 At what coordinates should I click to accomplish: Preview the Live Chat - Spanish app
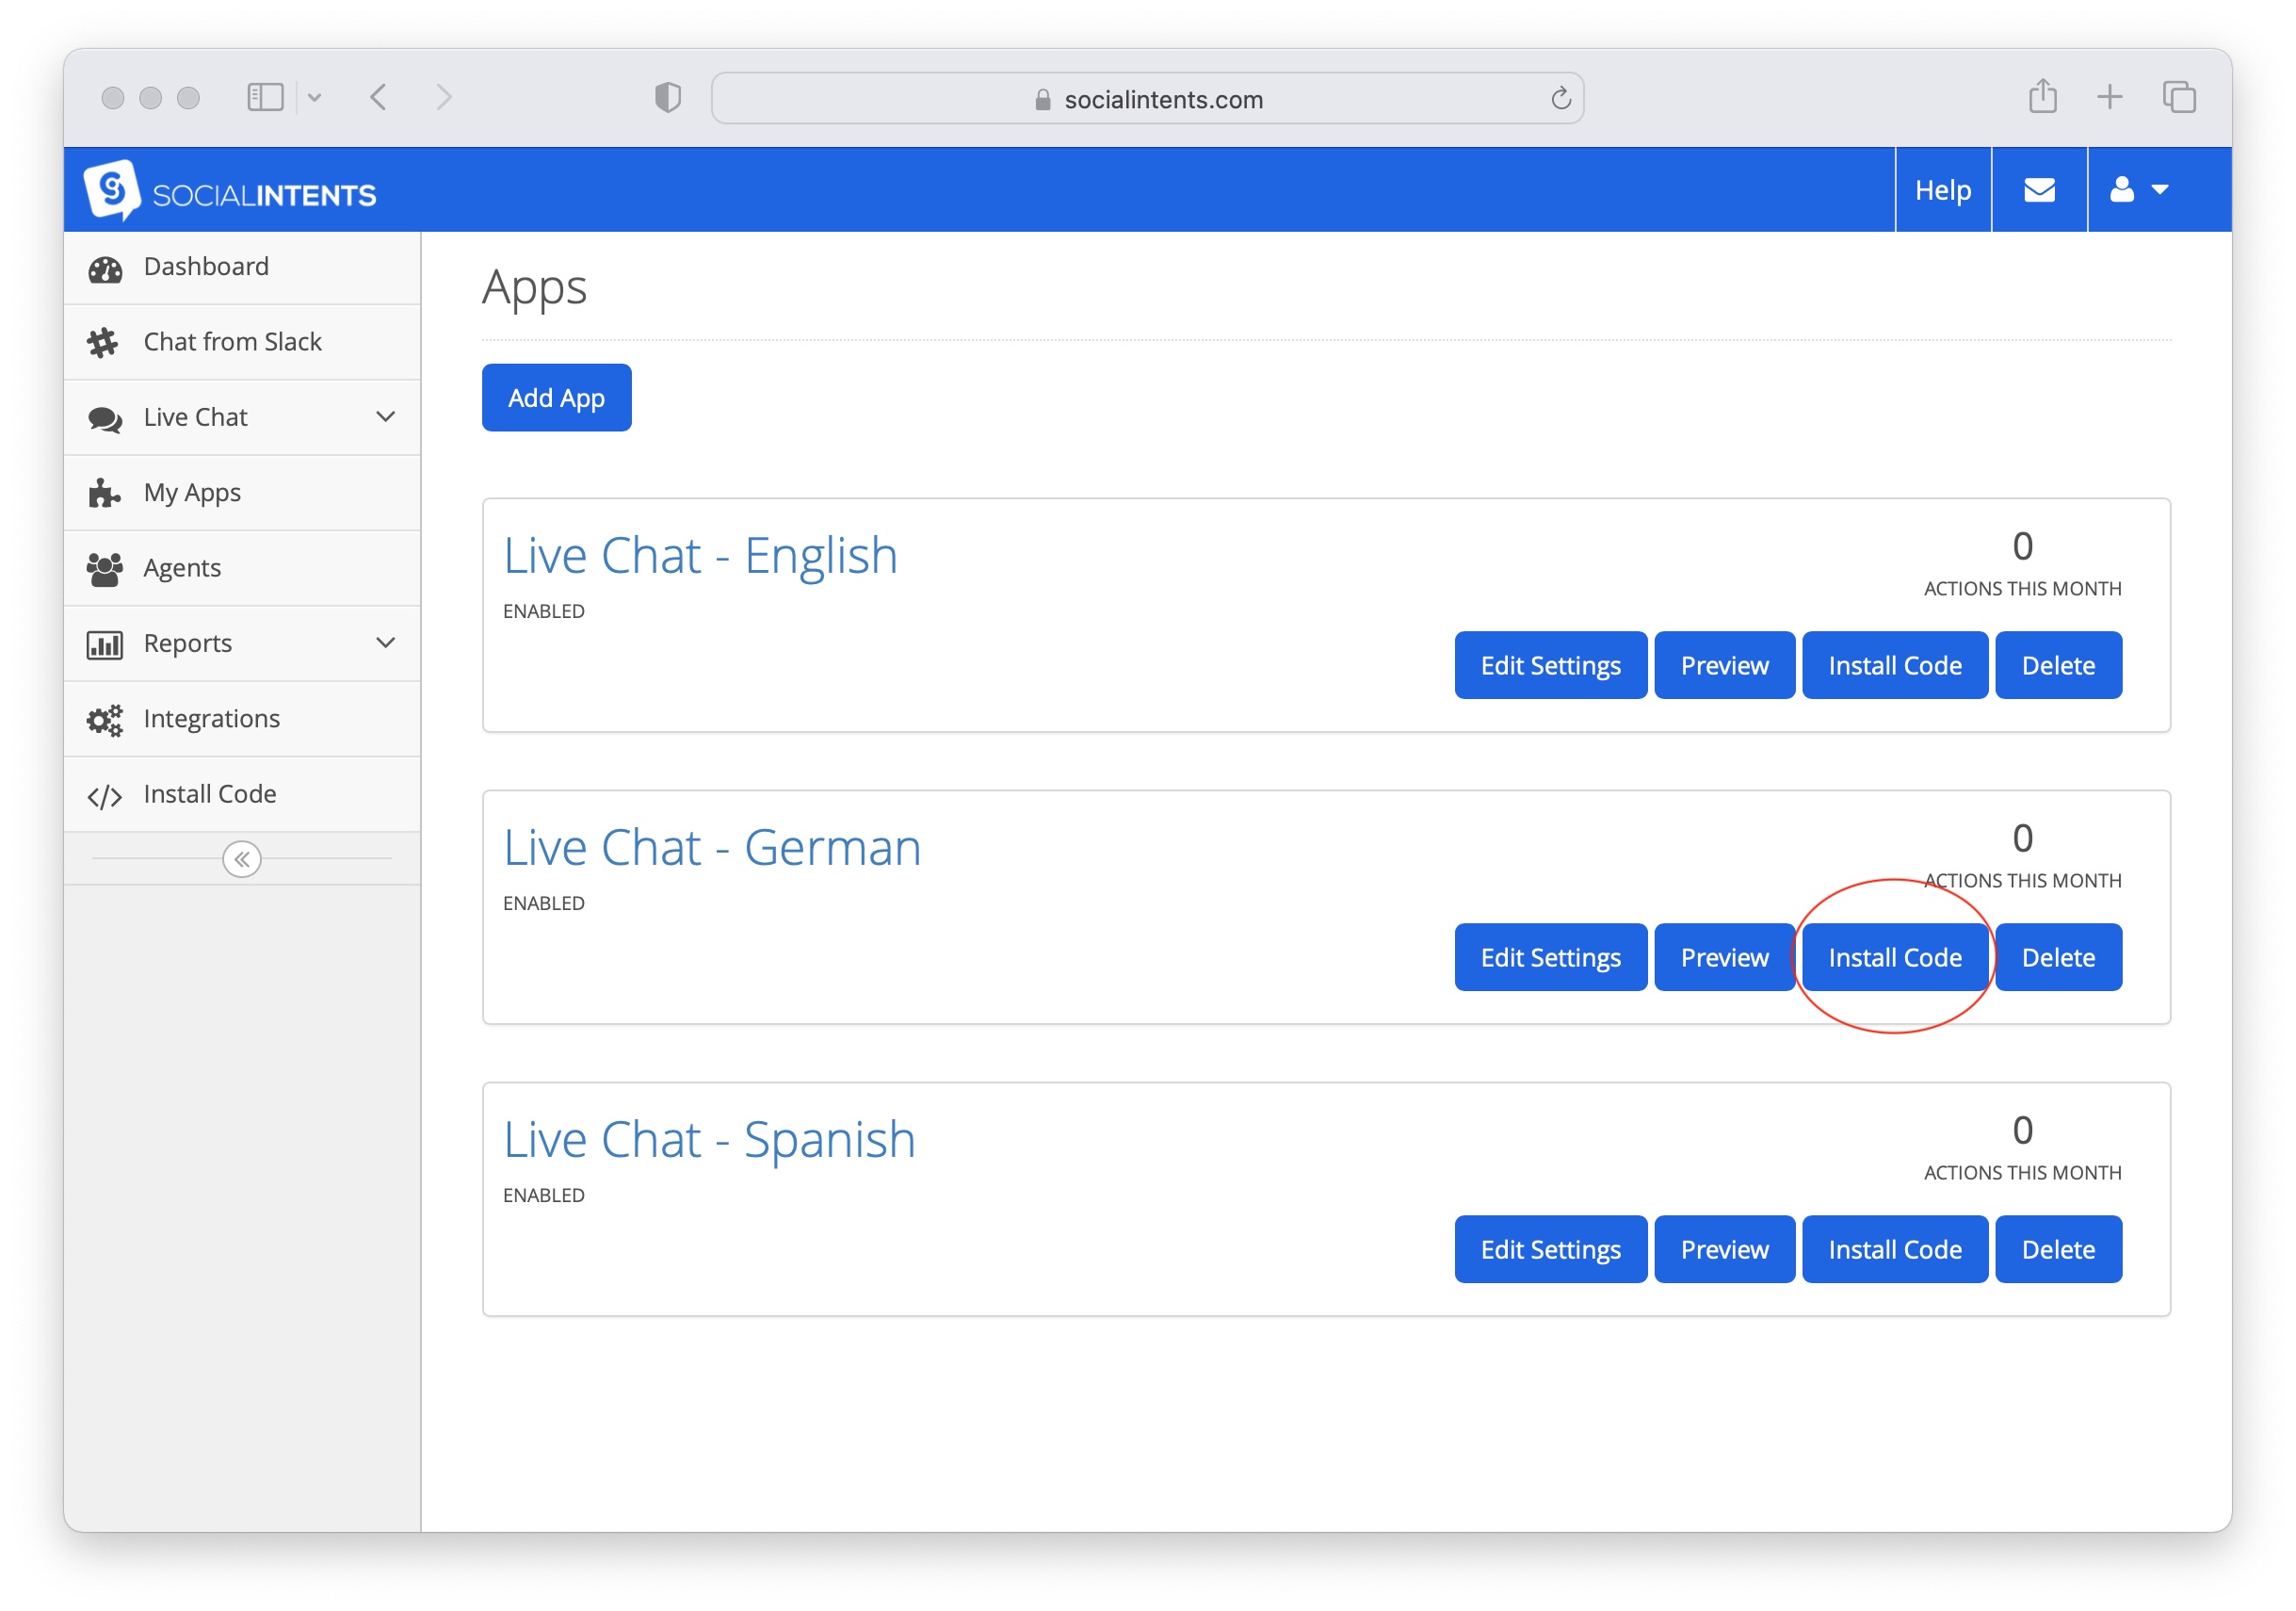click(x=1724, y=1250)
